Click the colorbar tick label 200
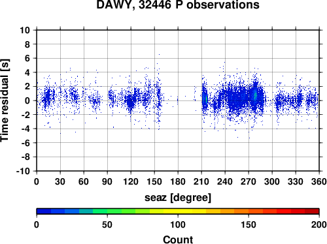Screen dimensions: 327x244 319,224
